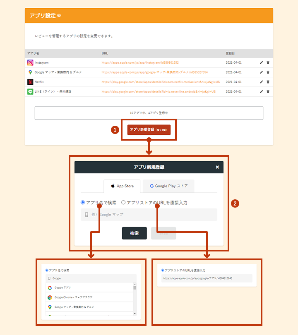The width and height of the screenshot is (298, 335).
Task: Click the edit pencil for LINE row
Action: [261, 91]
